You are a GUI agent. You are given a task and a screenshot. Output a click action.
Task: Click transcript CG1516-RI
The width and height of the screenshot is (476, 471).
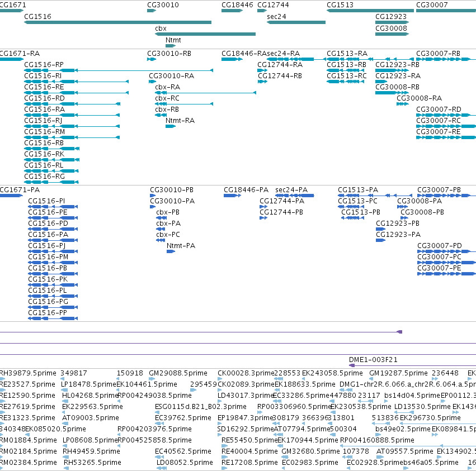[43, 76]
